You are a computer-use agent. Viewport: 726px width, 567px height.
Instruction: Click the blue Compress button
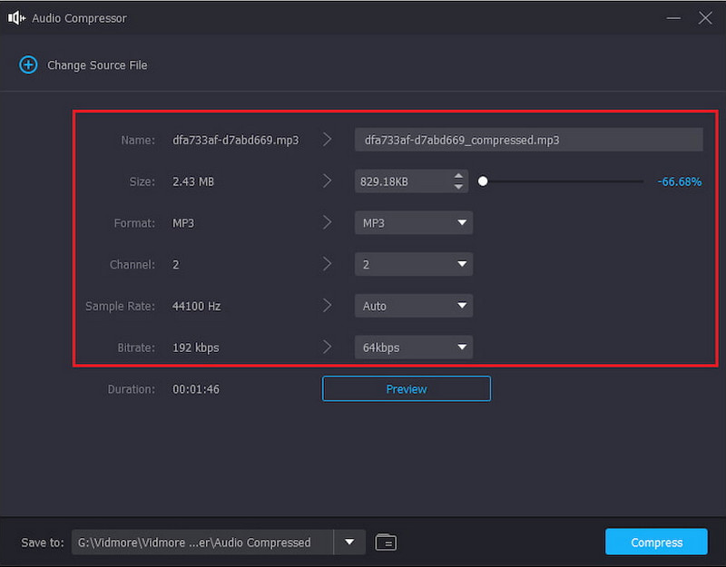click(655, 542)
